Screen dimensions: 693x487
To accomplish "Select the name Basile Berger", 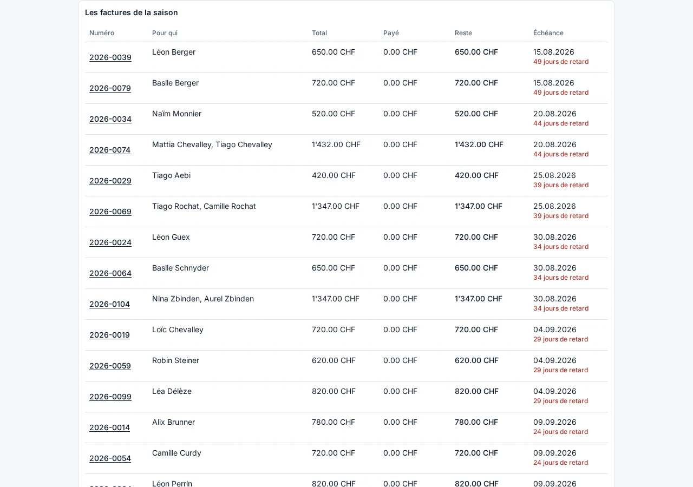I will [175, 83].
